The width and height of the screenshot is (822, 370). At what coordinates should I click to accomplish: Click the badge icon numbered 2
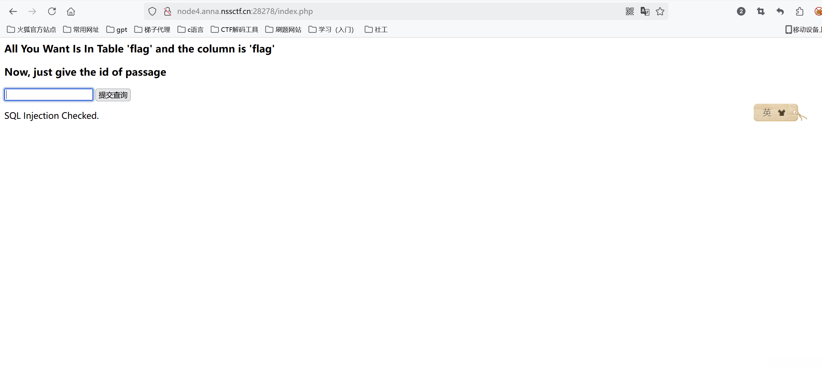(741, 12)
